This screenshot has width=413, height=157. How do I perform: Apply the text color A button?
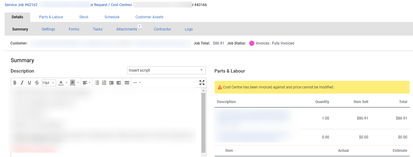point(61,83)
